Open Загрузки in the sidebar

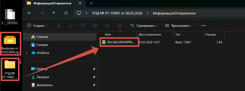click(x=43, y=77)
